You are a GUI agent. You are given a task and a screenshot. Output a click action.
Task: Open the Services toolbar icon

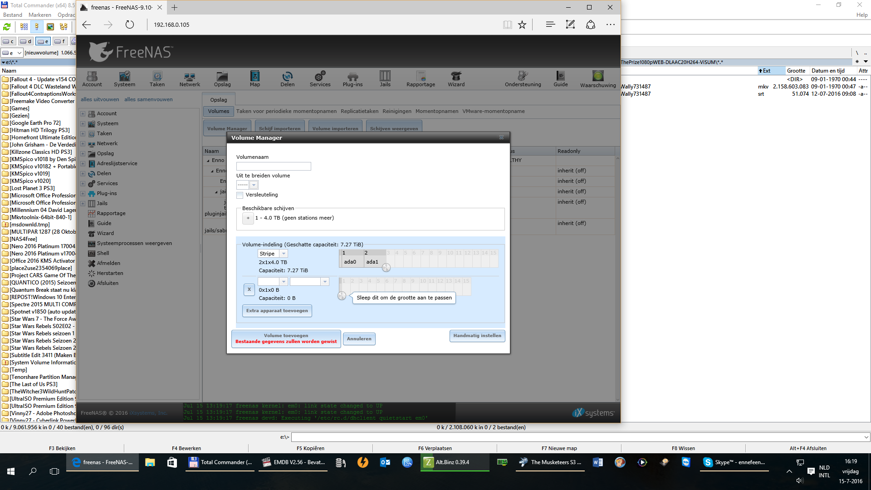point(320,78)
